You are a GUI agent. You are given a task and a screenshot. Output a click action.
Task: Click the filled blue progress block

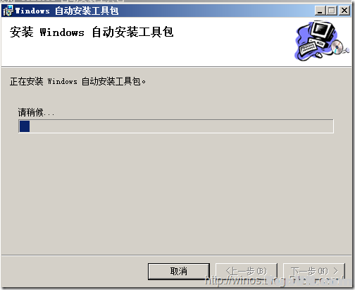25,126
